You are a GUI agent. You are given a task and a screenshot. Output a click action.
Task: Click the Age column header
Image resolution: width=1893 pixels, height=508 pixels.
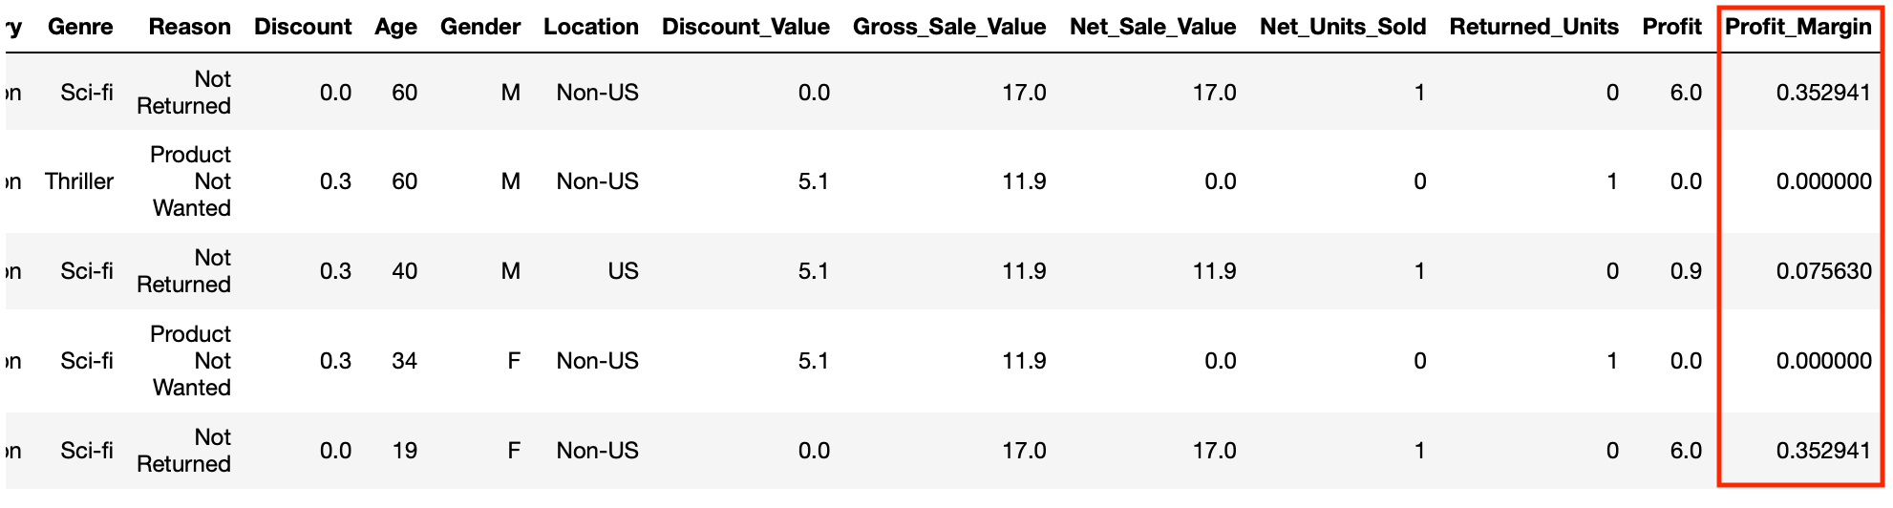point(395,27)
